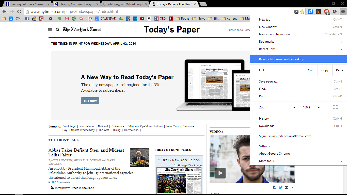Switch to the obloquy OED tab

125,4
